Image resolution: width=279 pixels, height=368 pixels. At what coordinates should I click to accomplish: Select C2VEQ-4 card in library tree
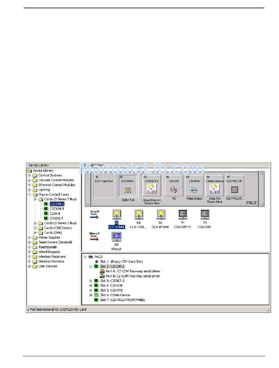(x=57, y=218)
